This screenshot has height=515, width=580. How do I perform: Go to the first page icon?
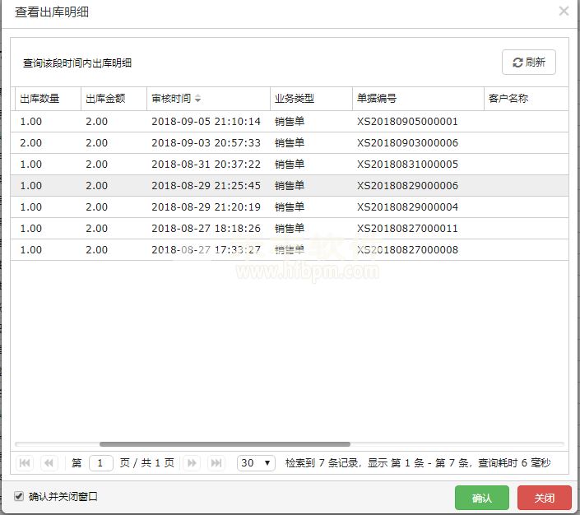point(25,463)
